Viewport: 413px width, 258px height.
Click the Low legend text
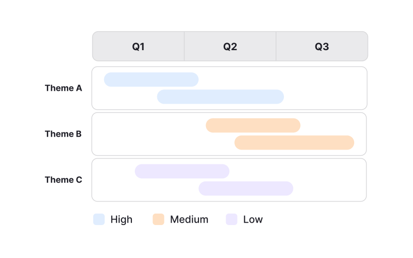(253, 219)
